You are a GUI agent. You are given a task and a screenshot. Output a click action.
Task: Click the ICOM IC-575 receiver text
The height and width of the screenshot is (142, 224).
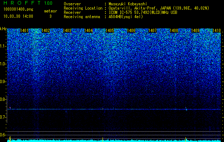tap(143, 12)
